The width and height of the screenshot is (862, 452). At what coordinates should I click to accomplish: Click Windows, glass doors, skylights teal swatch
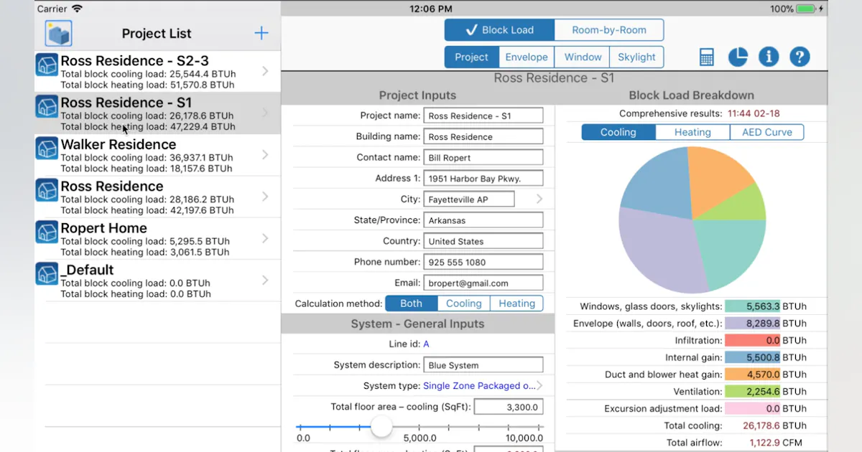[752, 306]
